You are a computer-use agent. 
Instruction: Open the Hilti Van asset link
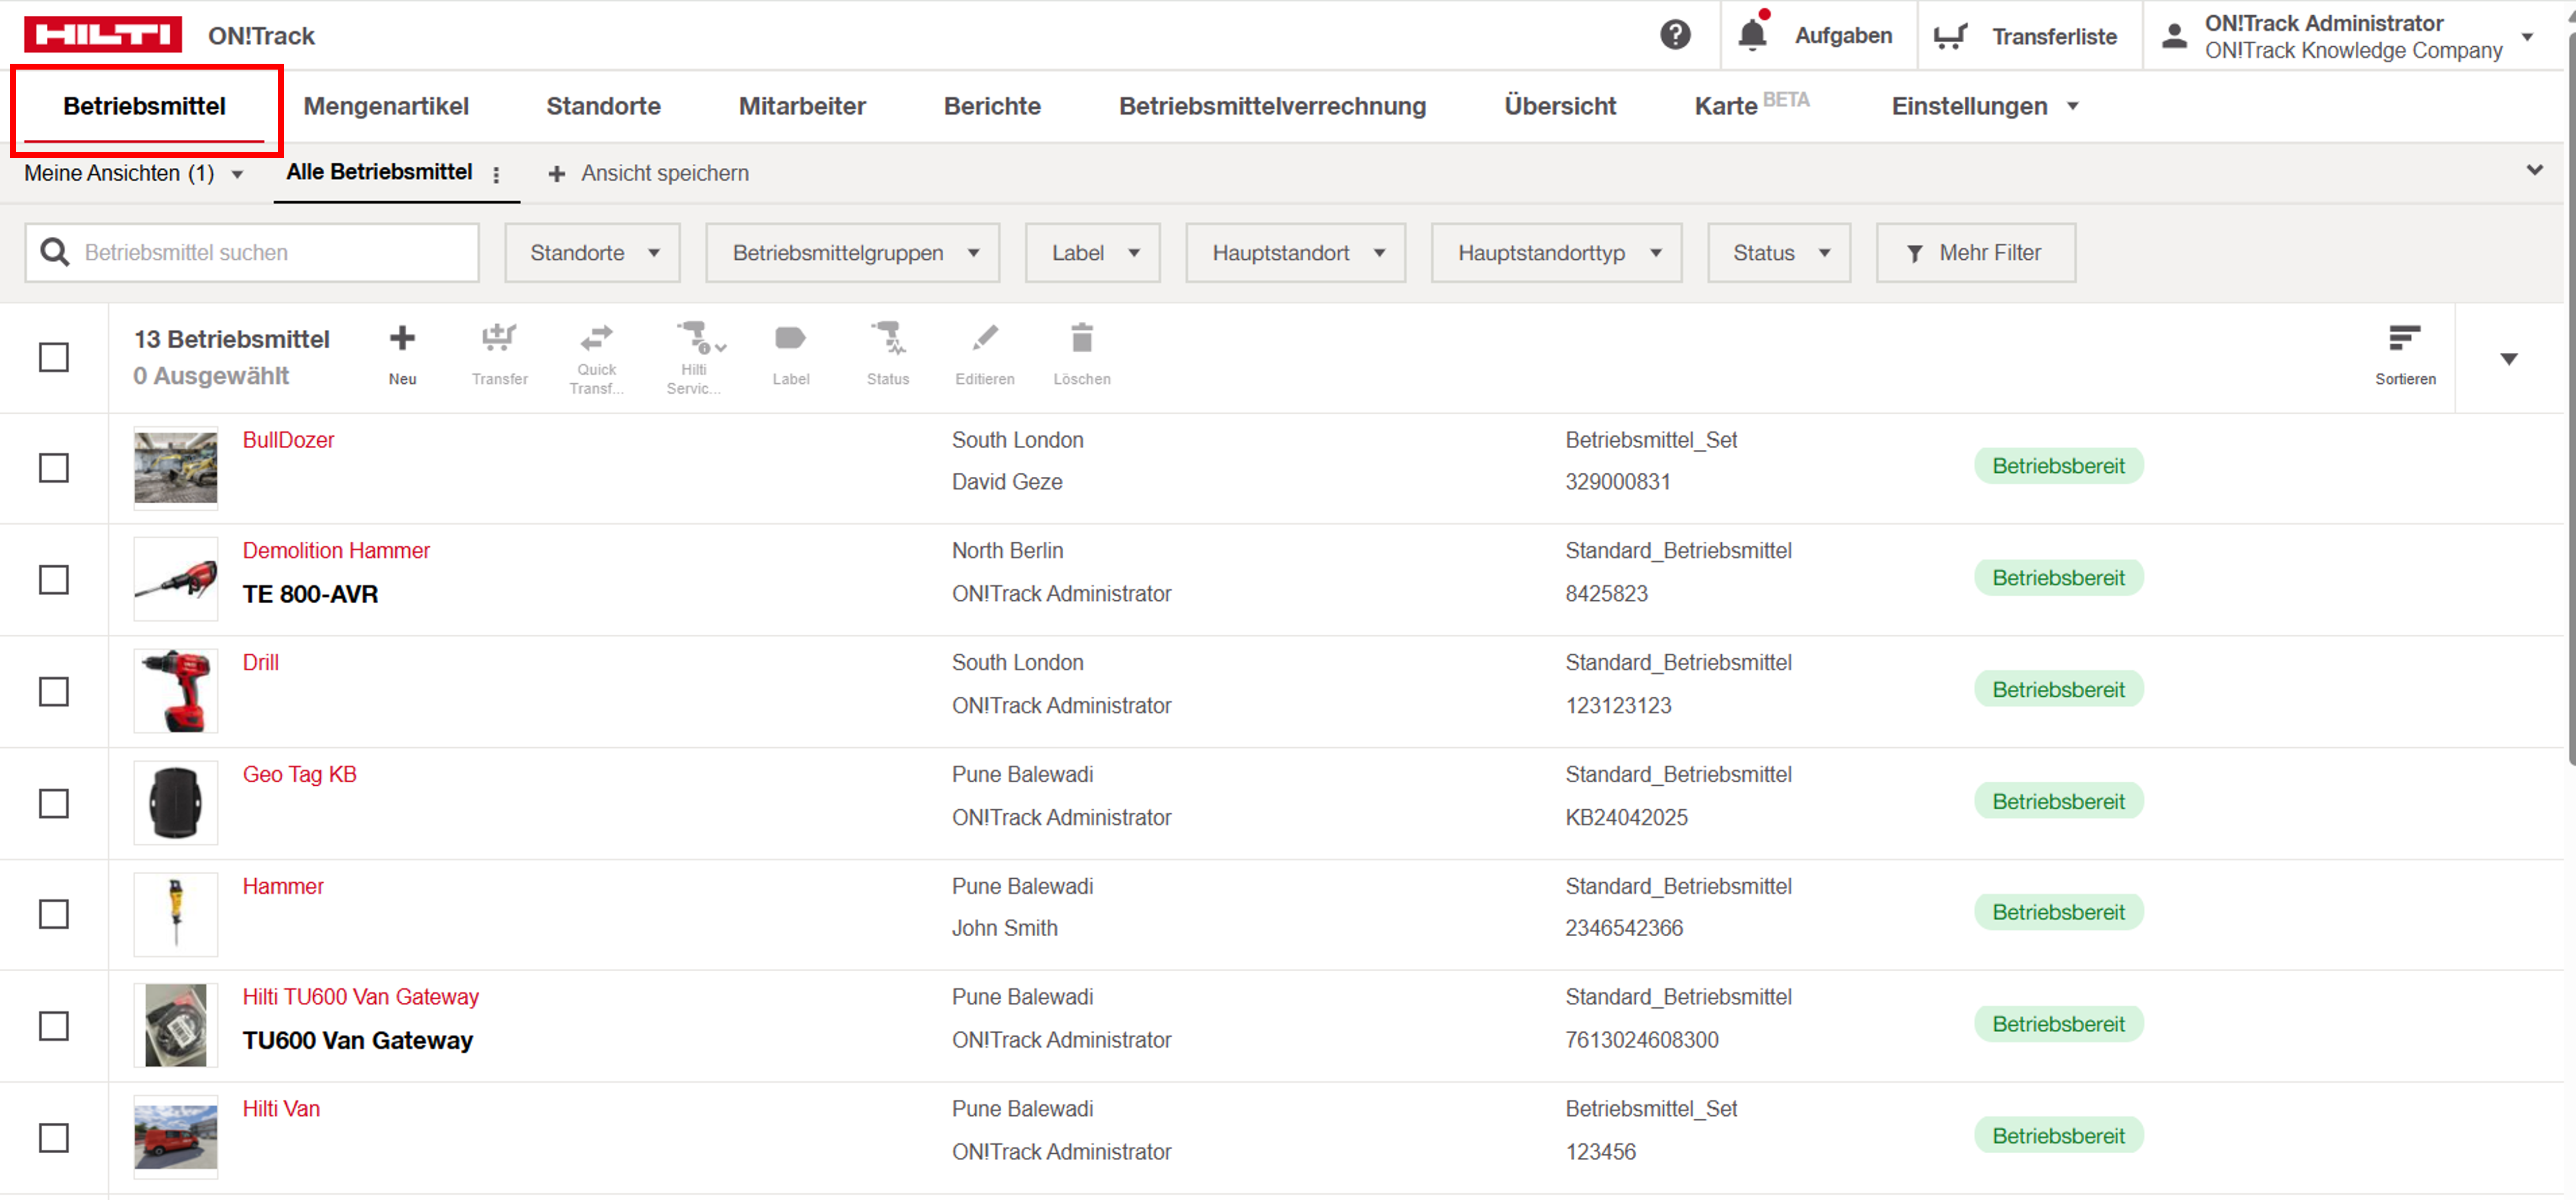pos(281,1108)
